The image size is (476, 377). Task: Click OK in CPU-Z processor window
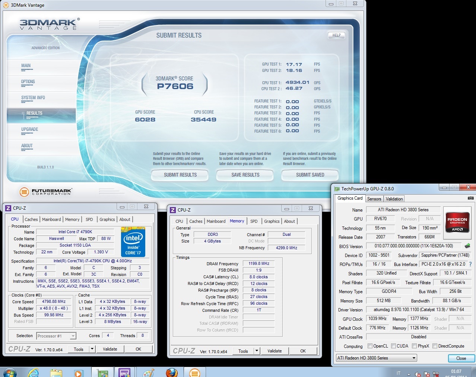coord(138,349)
